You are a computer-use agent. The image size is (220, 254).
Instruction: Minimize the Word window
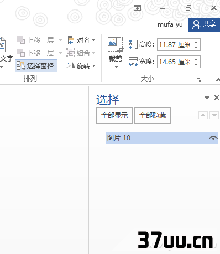[x=163, y=8]
